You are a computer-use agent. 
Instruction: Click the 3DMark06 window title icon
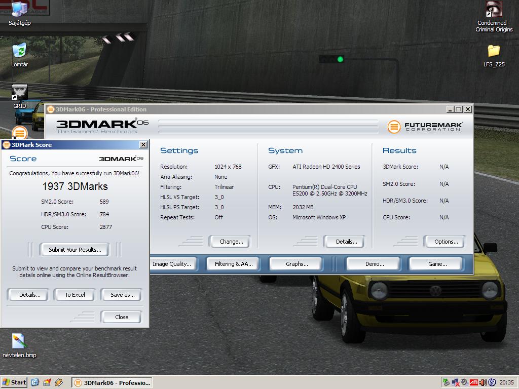(50, 109)
